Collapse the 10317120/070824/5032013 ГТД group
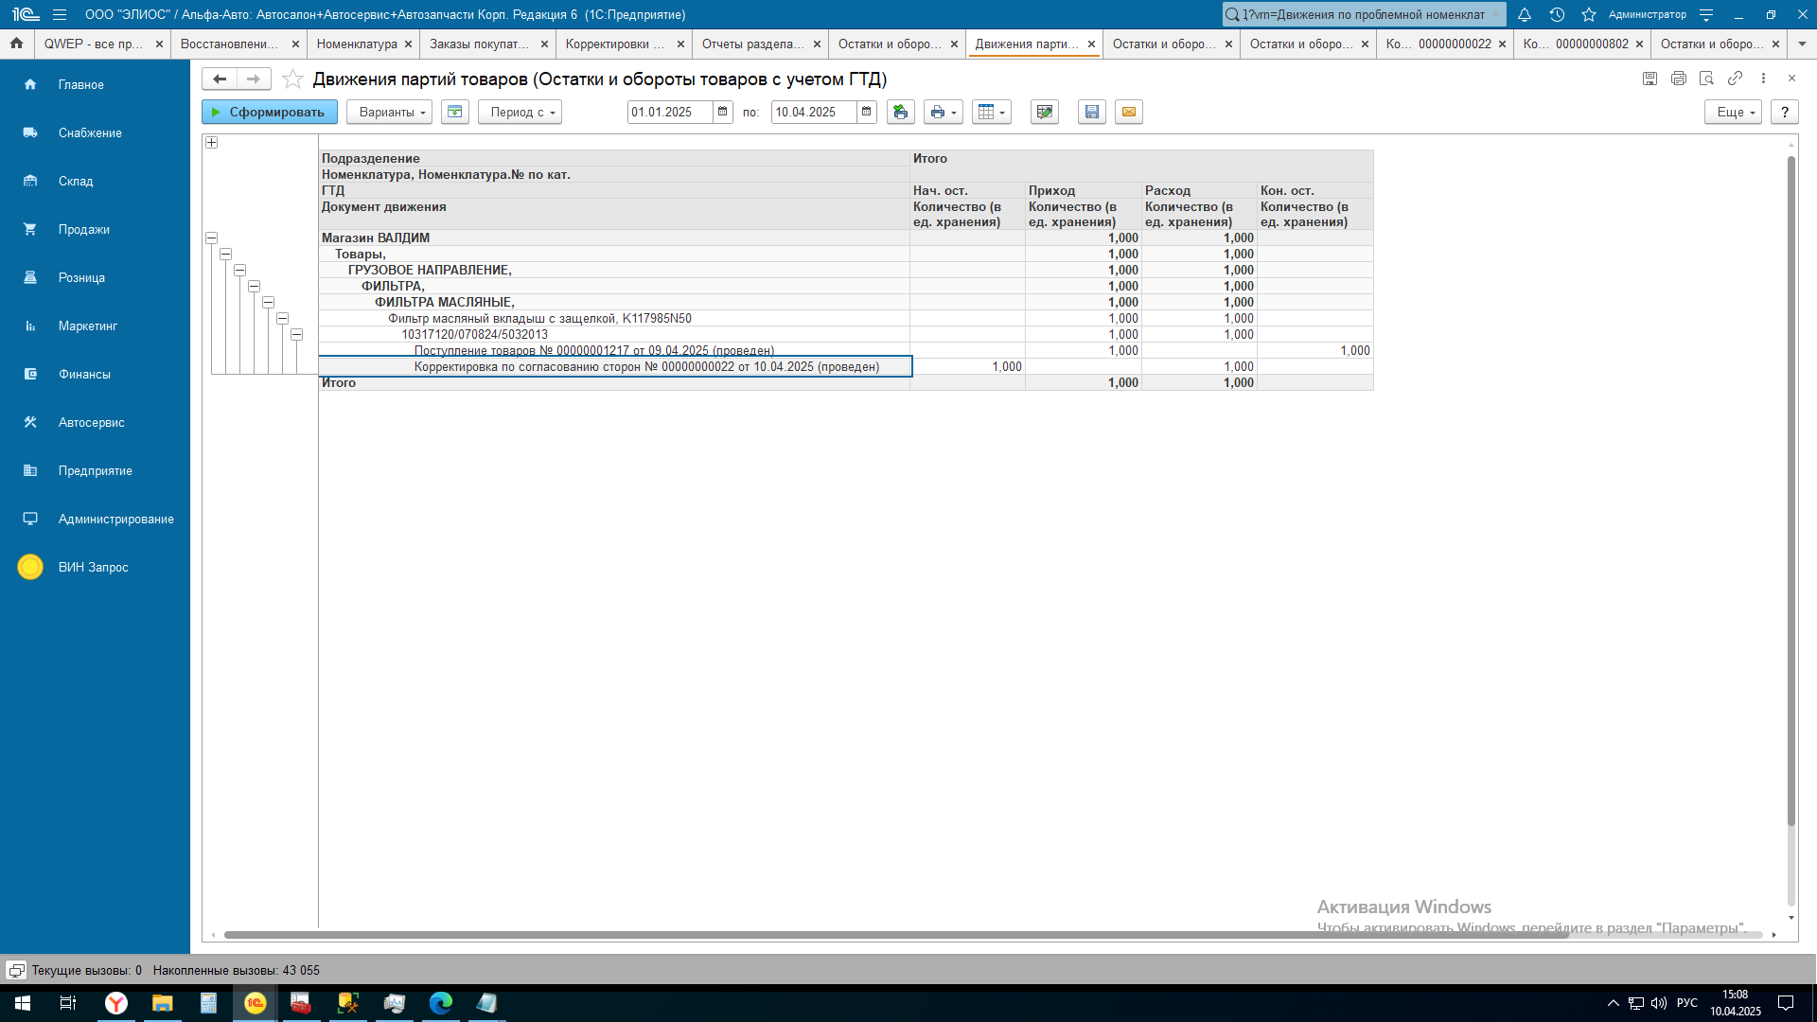The height and width of the screenshot is (1022, 1817). point(297,335)
